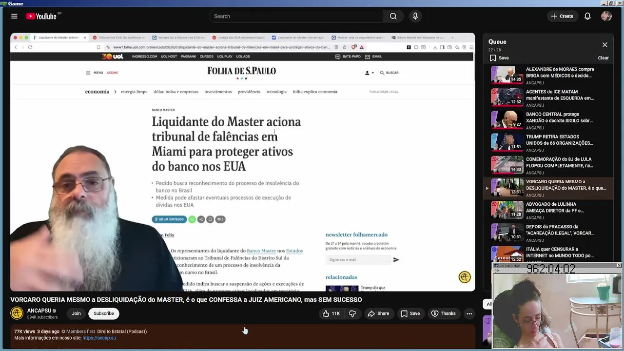Open ADVOGADO de LULINHA queue video
The width and height of the screenshot is (624, 351).
pyautogui.click(x=548, y=210)
